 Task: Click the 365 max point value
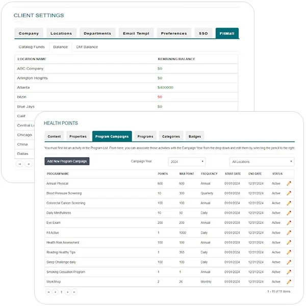click(x=182, y=252)
